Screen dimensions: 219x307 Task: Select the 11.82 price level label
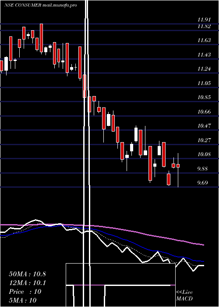pos(204,26)
